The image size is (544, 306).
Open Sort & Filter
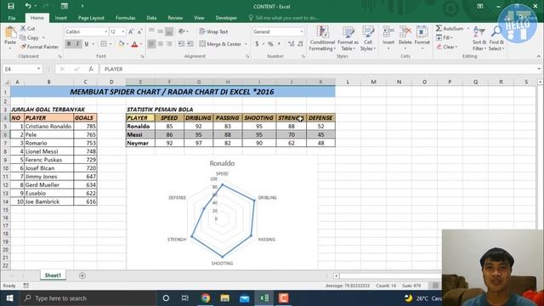point(479,38)
